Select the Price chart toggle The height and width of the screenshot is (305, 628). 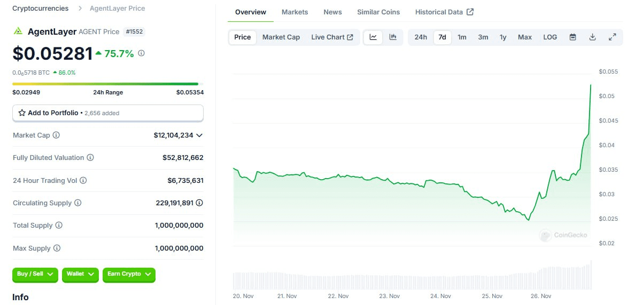tap(242, 37)
